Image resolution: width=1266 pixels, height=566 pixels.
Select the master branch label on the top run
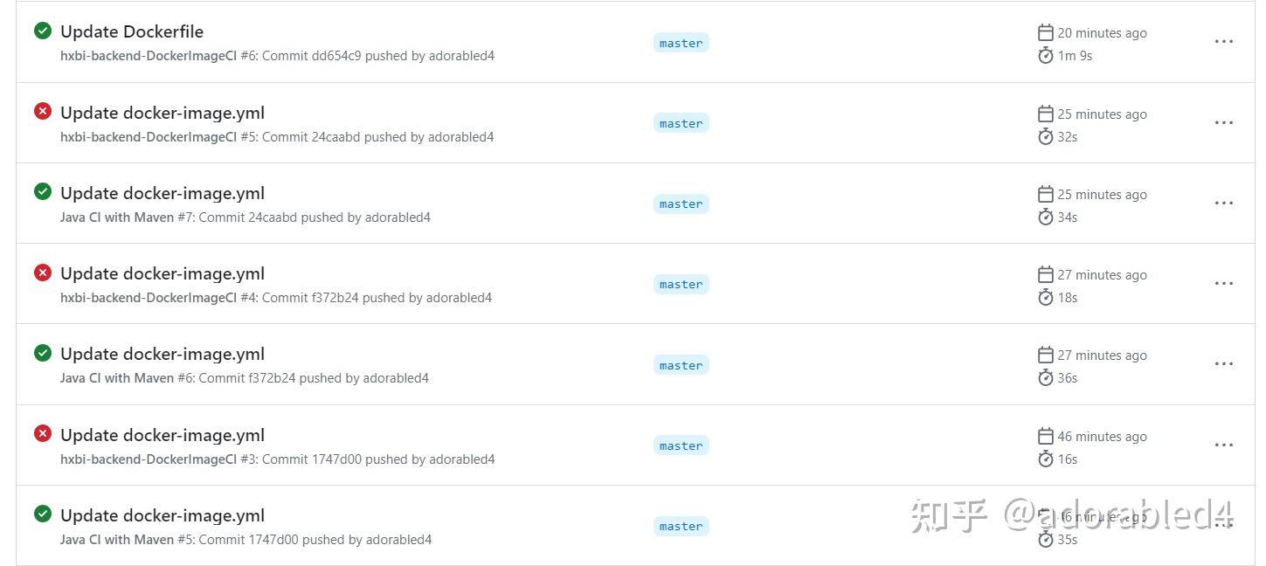pos(681,42)
